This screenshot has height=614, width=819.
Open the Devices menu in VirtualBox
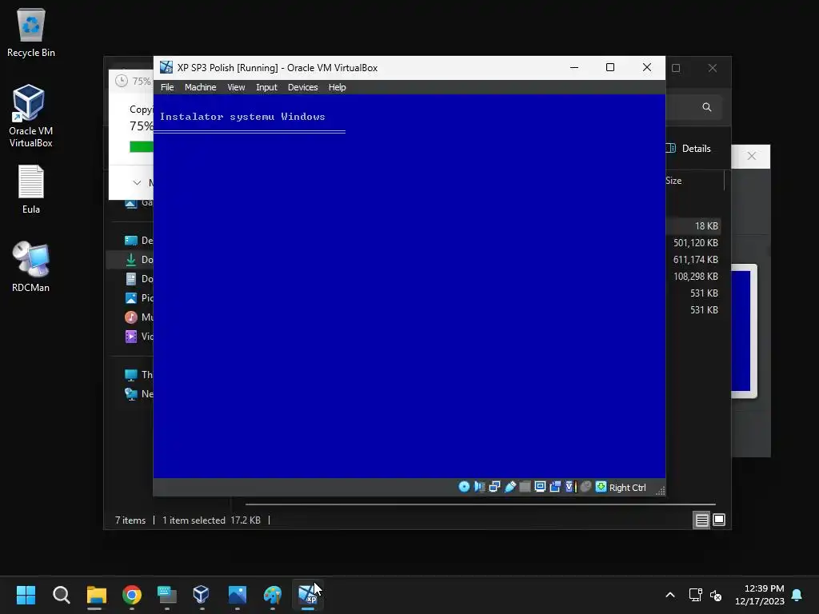coord(302,87)
